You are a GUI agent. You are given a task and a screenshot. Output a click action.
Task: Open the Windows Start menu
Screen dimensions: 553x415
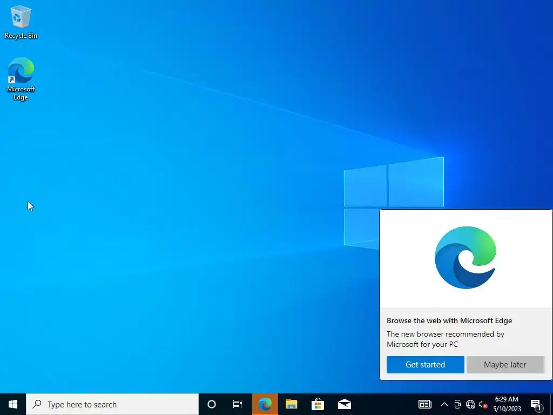tap(13, 404)
